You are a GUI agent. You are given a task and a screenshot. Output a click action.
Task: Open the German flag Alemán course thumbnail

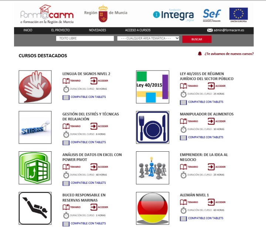tap(152, 208)
